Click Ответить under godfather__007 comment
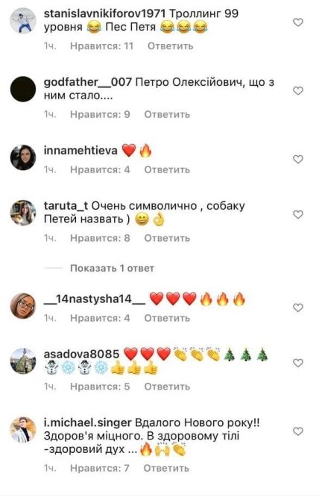 click(x=167, y=114)
